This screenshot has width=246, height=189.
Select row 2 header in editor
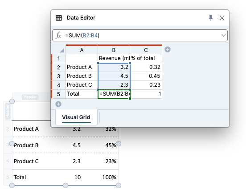point(58,68)
